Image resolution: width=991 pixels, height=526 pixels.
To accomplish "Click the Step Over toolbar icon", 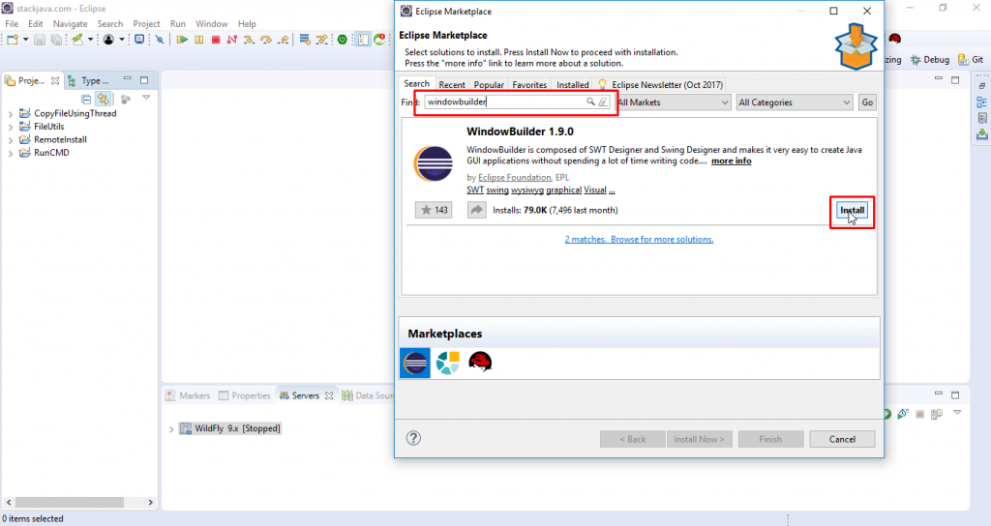I will 266,39.
